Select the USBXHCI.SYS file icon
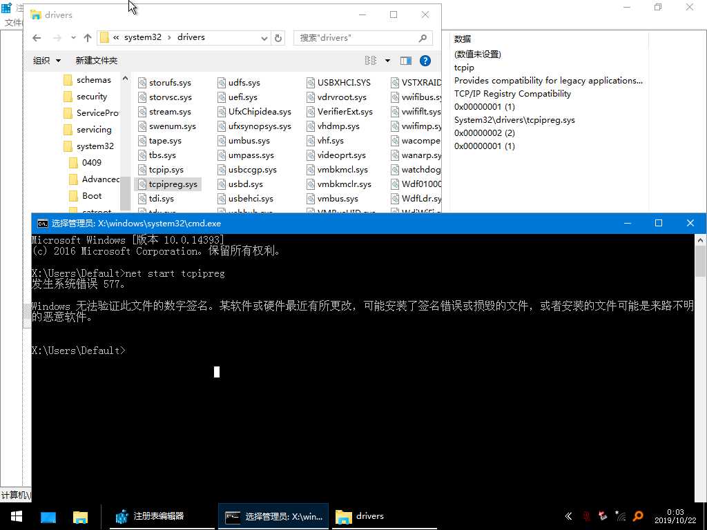Image resolution: width=707 pixels, height=530 pixels. point(310,83)
